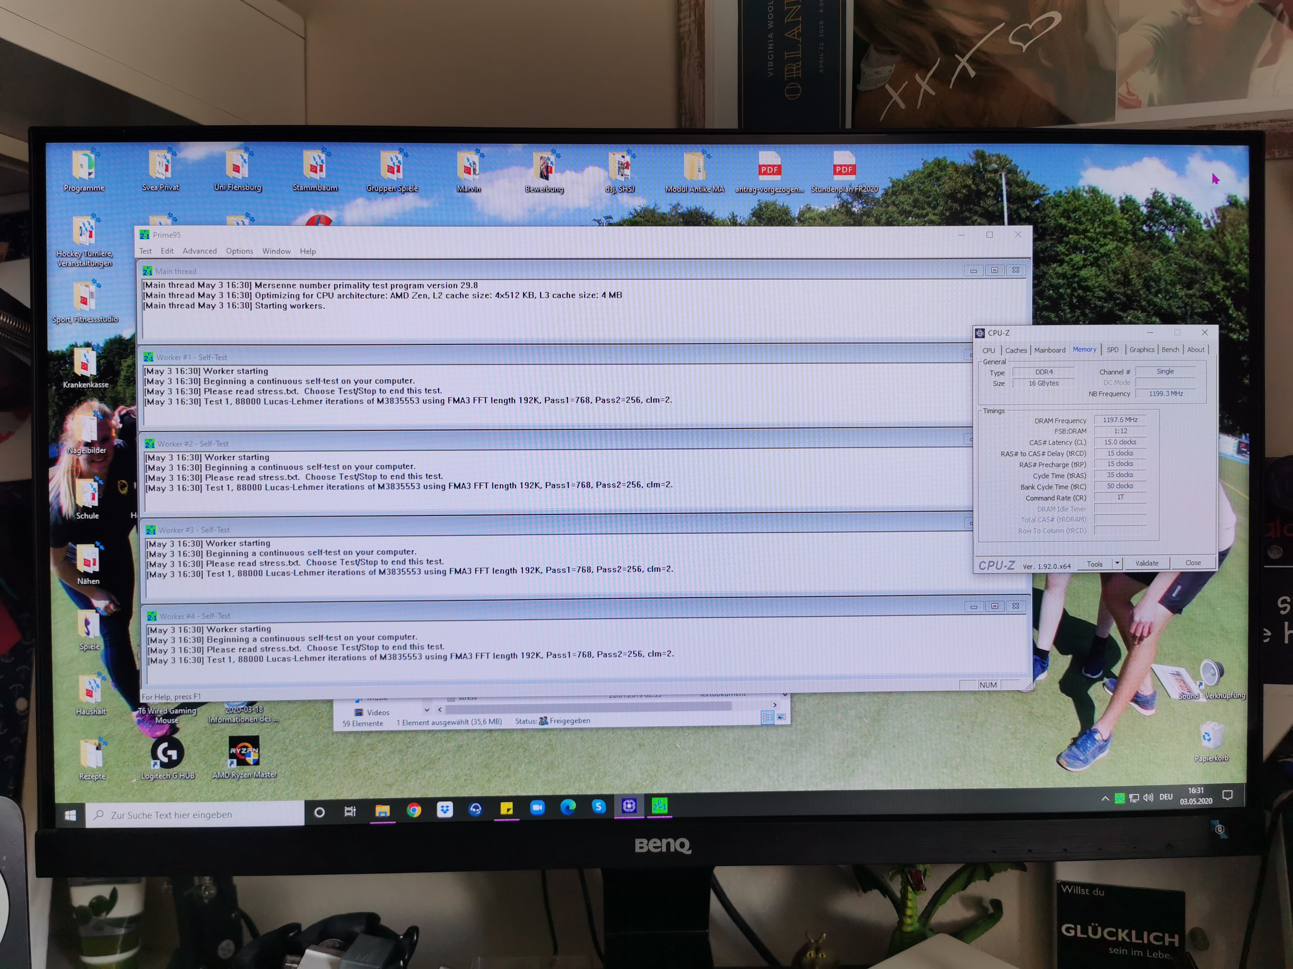Image resolution: width=1293 pixels, height=969 pixels.
Task: Open the Sticky Notes taskbar icon
Action: (x=506, y=808)
